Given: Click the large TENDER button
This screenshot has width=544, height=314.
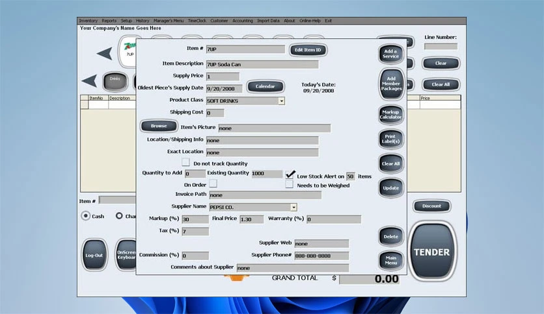Looking at the screenshot, I should click(432, 252).
